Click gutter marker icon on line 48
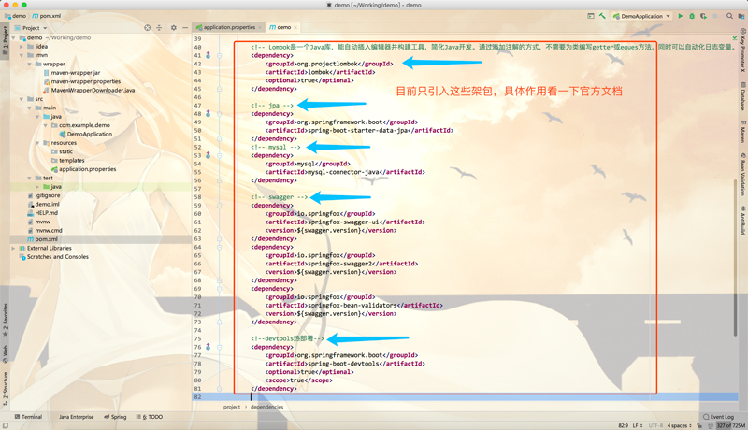This screenshot has width=748, height=430. click(x=208, y=113)
